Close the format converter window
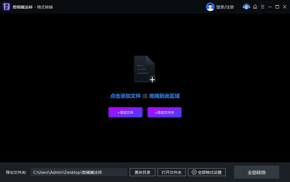This screenshot has height=182, width=290. click(x=285, y=7)
